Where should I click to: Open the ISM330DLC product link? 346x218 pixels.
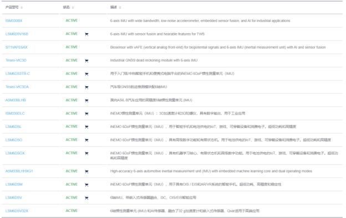point(15,113)
